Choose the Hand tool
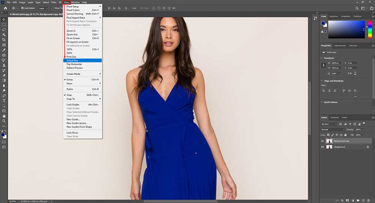Screen dimensions: 375x203 4,116
